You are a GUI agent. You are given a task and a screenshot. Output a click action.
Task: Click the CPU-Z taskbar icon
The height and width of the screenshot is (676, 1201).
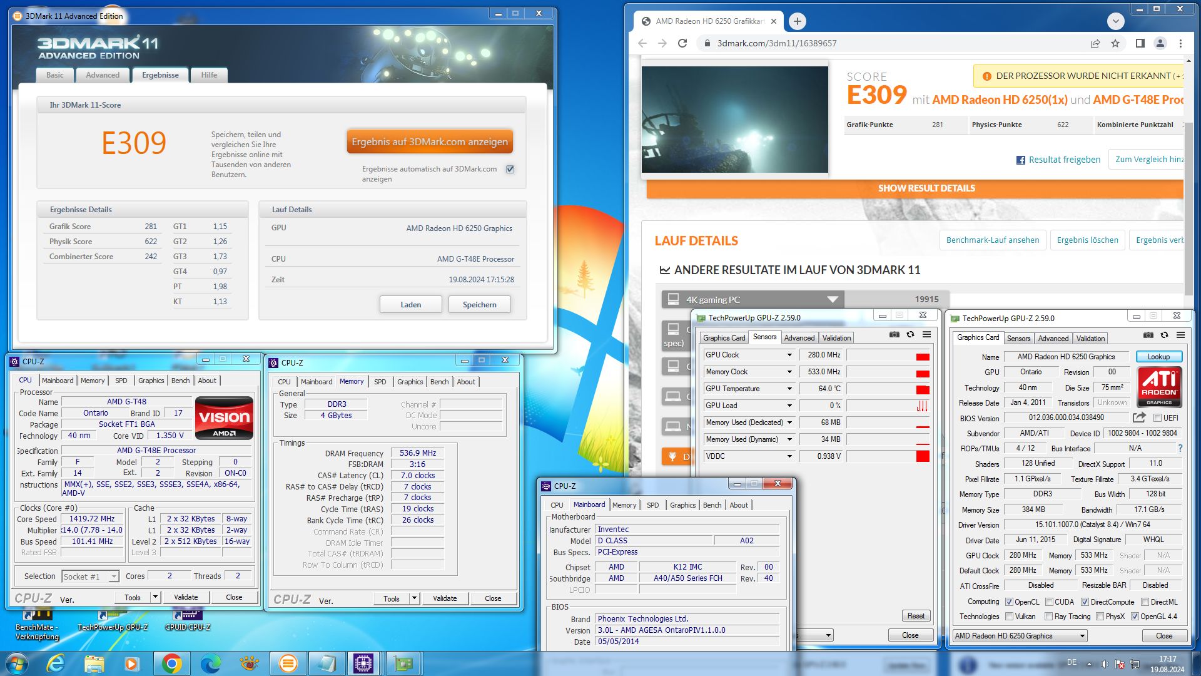(363, 663)
